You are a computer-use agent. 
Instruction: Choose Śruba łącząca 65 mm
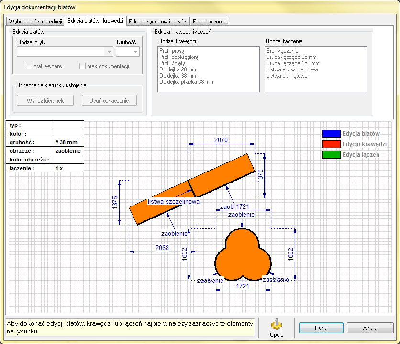291,57
